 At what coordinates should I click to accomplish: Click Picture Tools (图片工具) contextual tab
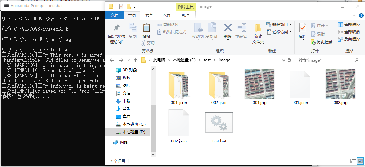click(x=185, y=7)
